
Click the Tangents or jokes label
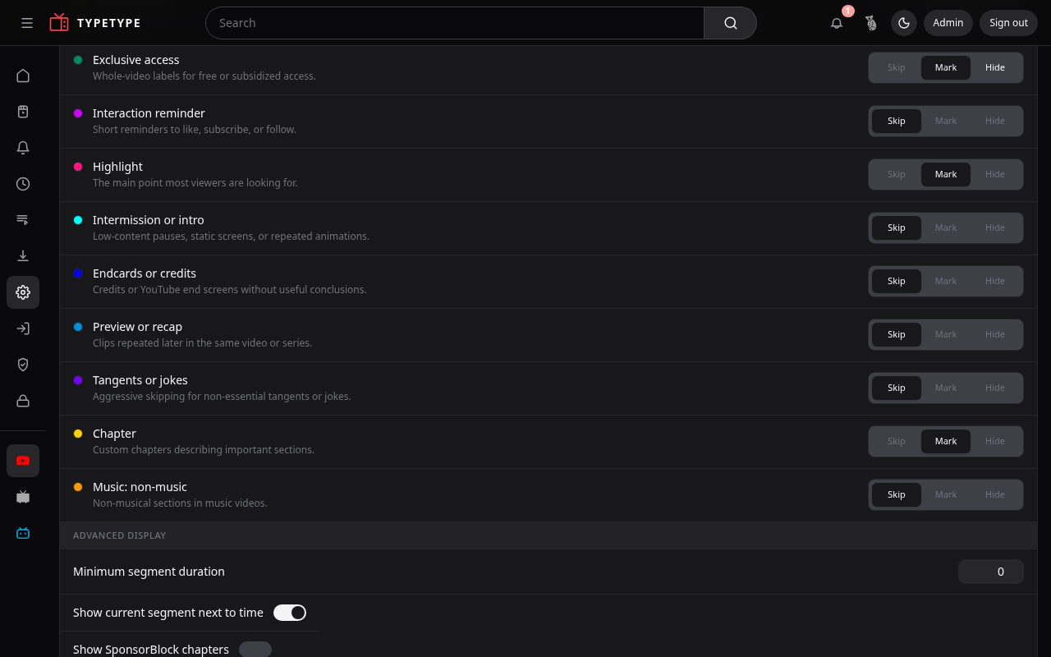pyautogui.click(x=140, y=380)
